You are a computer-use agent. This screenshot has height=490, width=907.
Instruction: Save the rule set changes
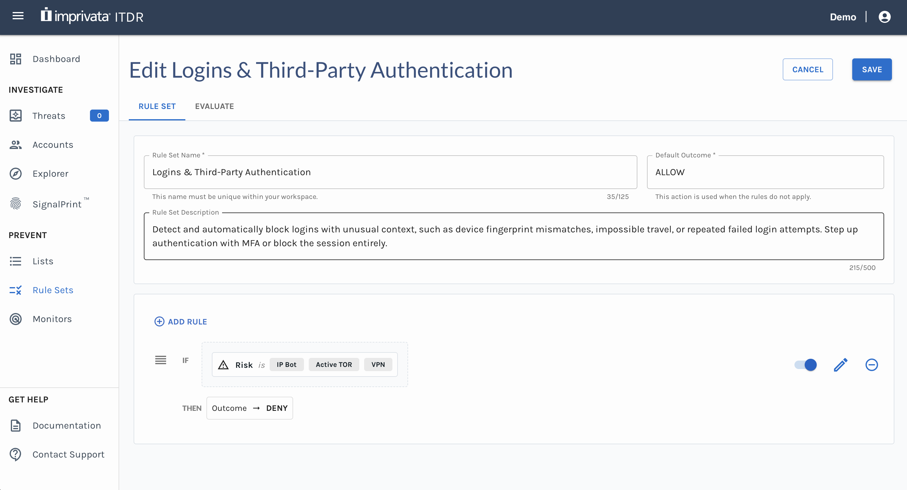click(872, 70)
